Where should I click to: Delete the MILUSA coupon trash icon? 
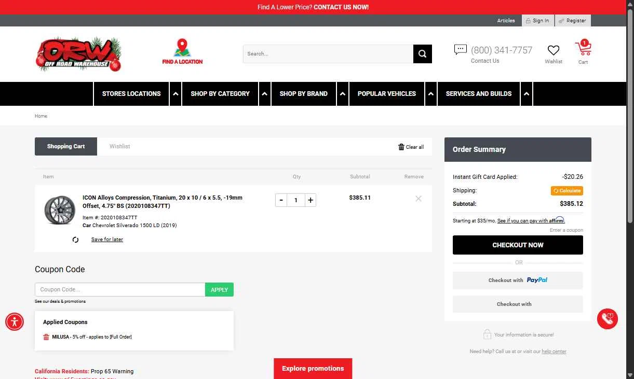(46, 337)
